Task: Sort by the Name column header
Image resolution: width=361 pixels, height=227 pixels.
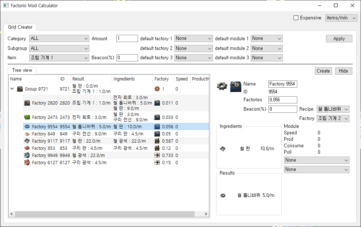Action: (34, 79)
